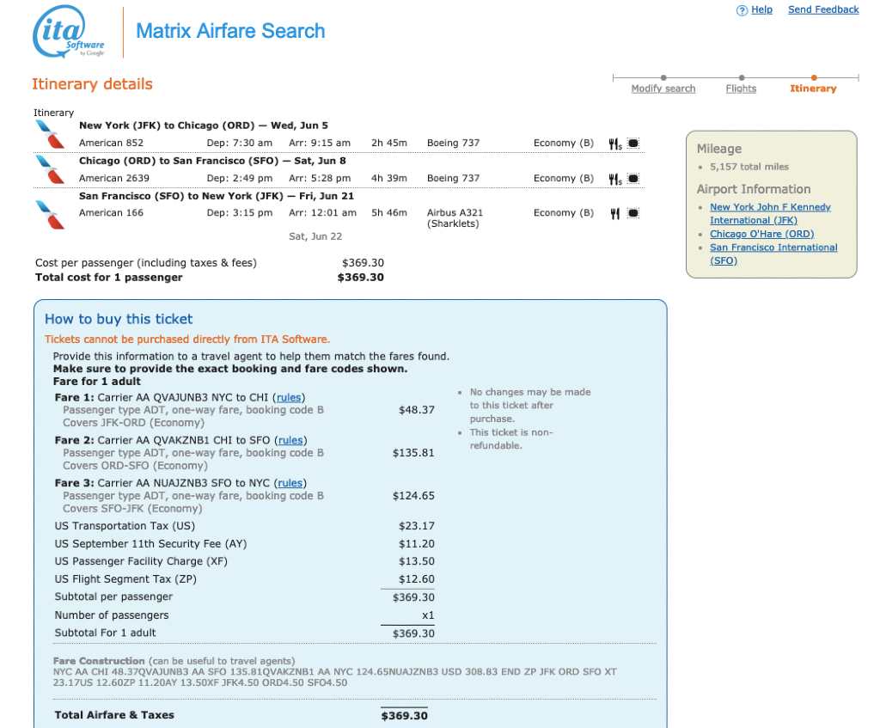Open the Chicago O'Hare (ORD) link

click(761, 234)
